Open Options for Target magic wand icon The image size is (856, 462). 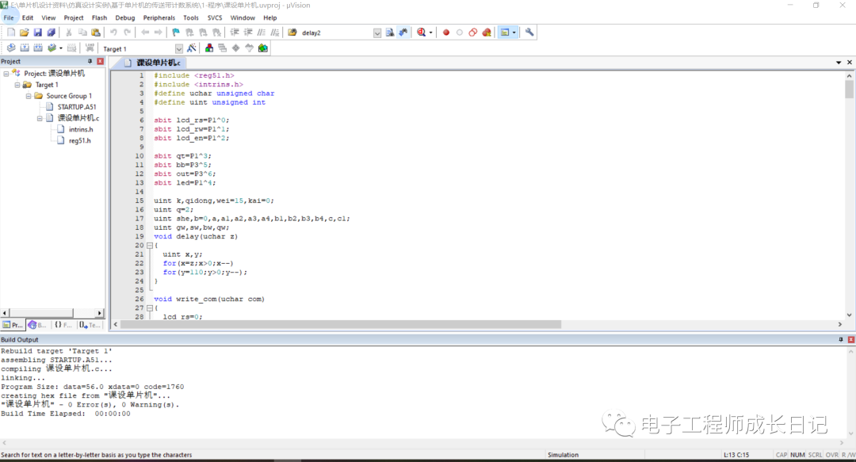(191, 48)
